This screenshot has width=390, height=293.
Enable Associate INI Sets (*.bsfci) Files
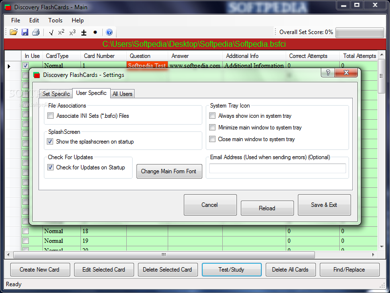click(x=51, y=116)
